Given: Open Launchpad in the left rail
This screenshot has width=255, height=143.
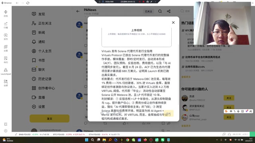Looking at the screenshot, I should point(6,71).
